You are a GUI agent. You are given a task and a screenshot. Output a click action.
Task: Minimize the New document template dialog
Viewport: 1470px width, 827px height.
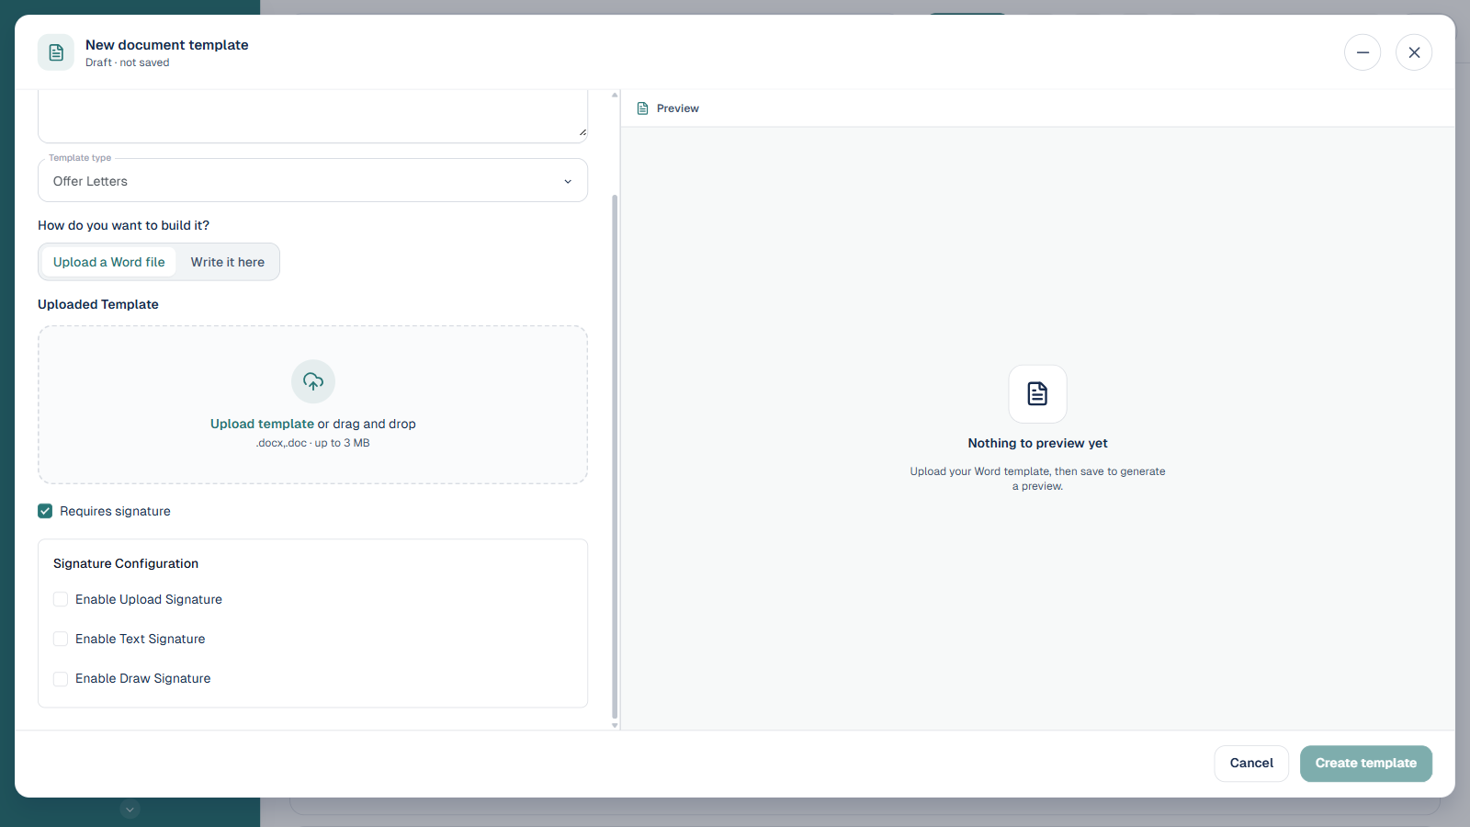click(x=1363, y=52)
